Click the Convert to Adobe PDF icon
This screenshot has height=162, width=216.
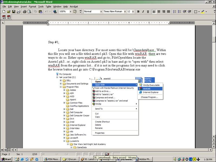point(4,17)
